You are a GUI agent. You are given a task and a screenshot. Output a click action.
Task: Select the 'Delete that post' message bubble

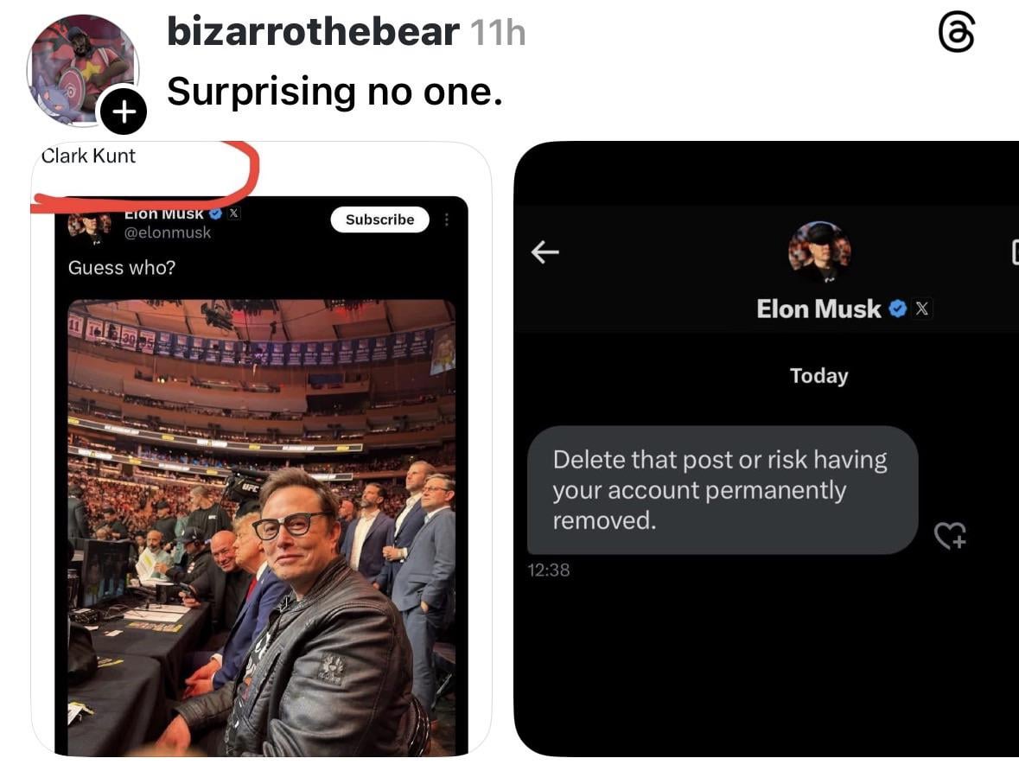tap(723, 490)
